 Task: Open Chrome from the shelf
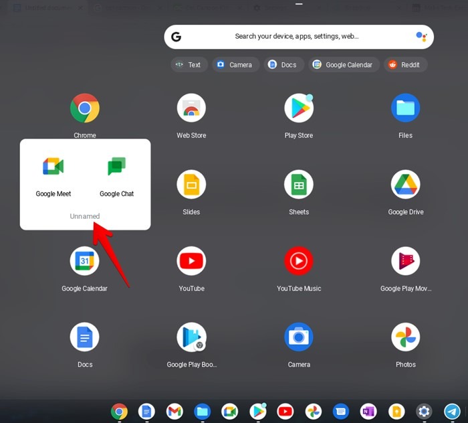pyautogui.click(x=119, y=412)
